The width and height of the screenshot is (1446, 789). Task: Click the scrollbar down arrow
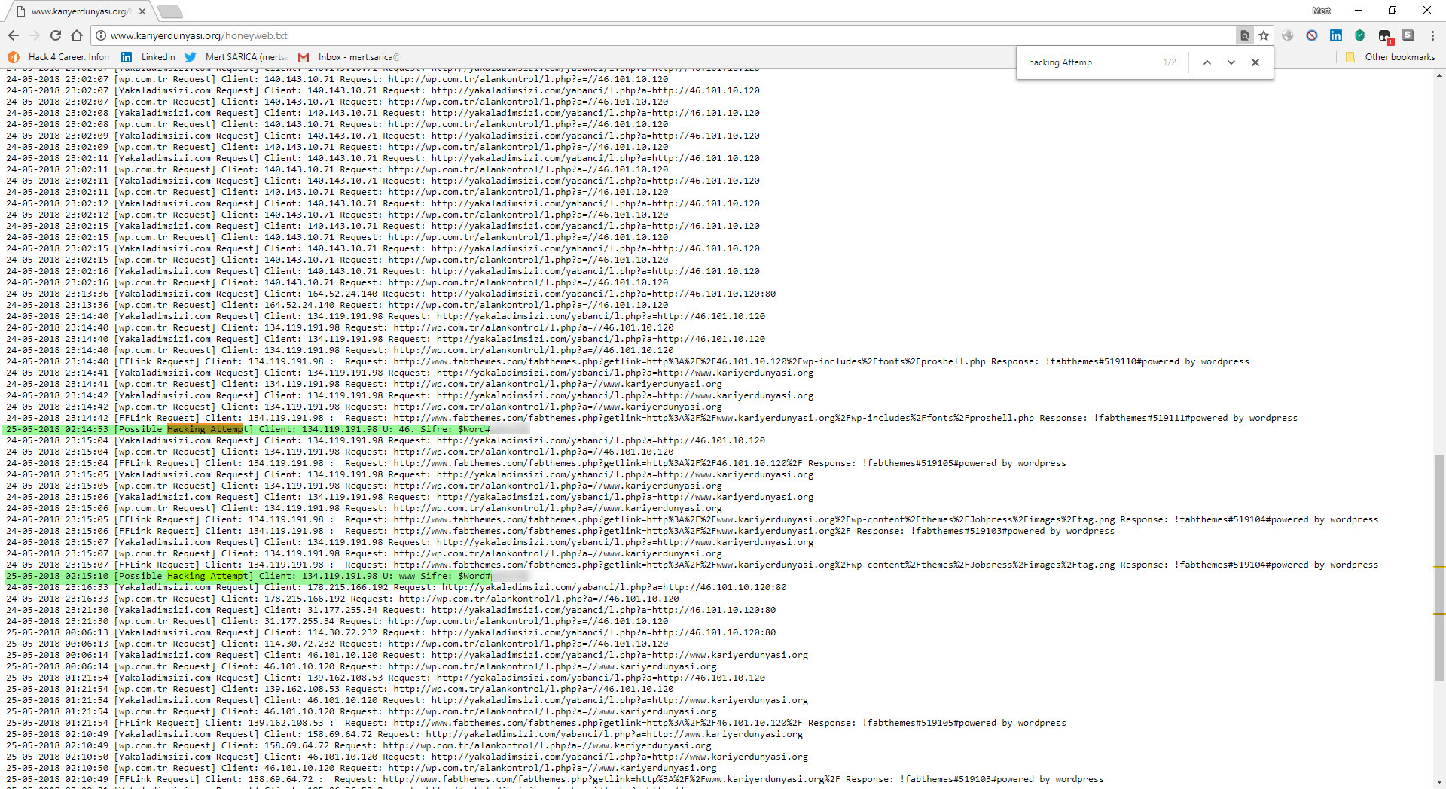pyautogui.click(x=1439, y=782)
